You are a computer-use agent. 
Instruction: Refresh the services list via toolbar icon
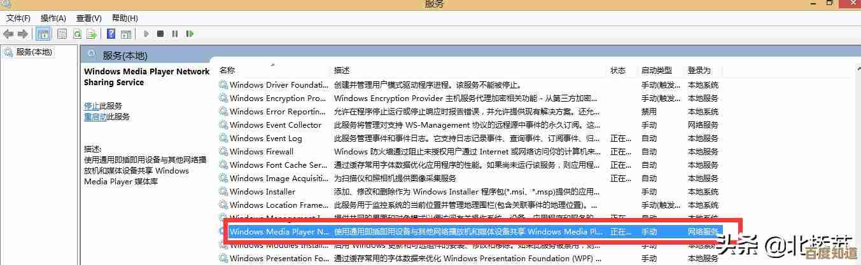point(77,34)
